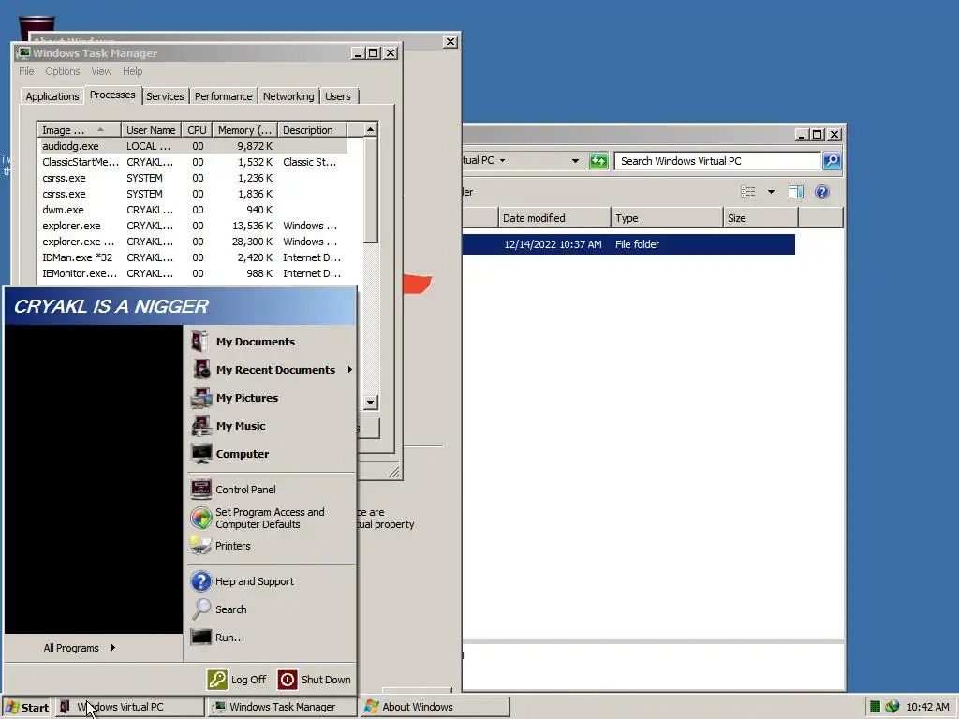Click the Search Windows Virtual PC field

coord(717,161)
